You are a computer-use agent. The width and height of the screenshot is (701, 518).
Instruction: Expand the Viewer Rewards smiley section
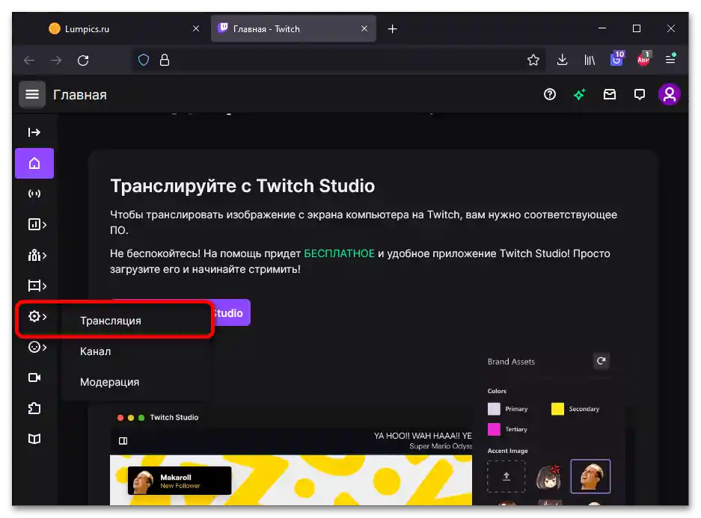(x=37, y=347)
